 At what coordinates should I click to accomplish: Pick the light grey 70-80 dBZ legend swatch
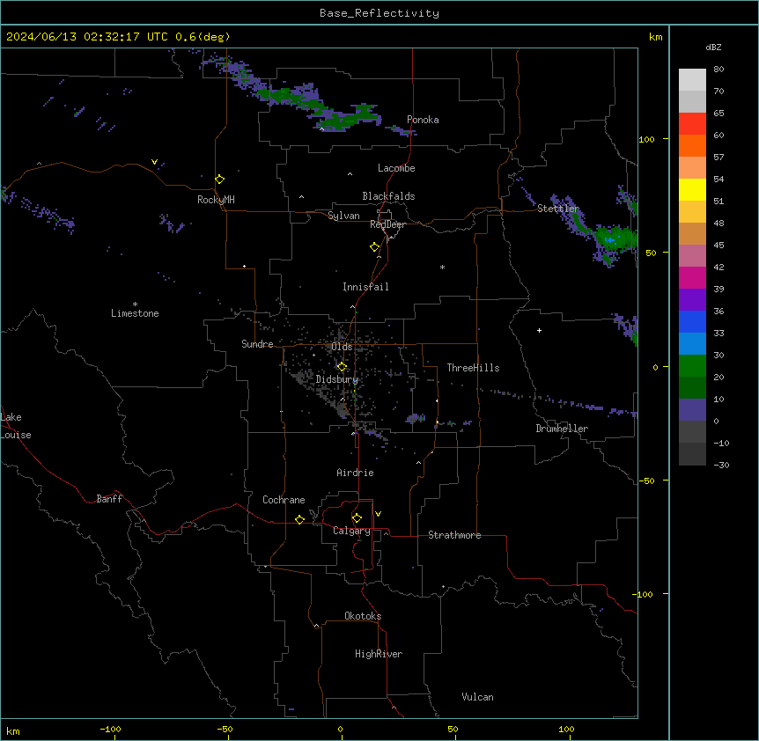pyautogui.click(x=692, y=80)
